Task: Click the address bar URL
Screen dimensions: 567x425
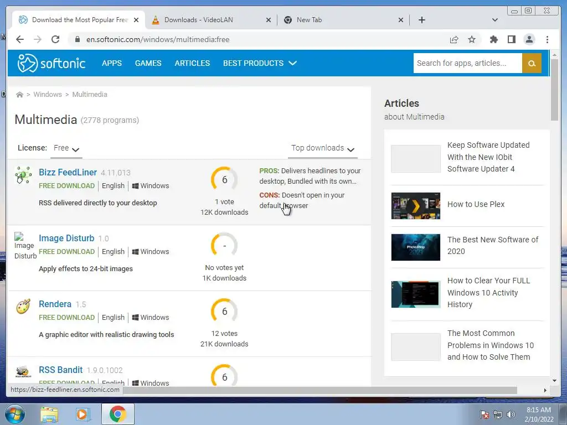Action: pos(158,39)
